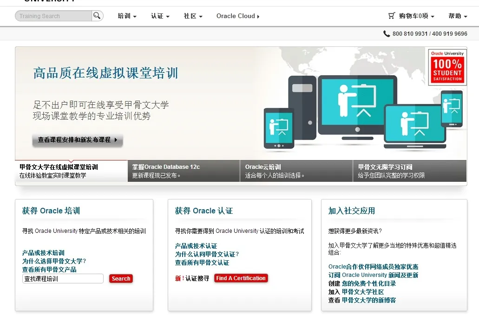Click 查看课程安排和新发布课程 button
479x327 pixels.
point(78,140)
